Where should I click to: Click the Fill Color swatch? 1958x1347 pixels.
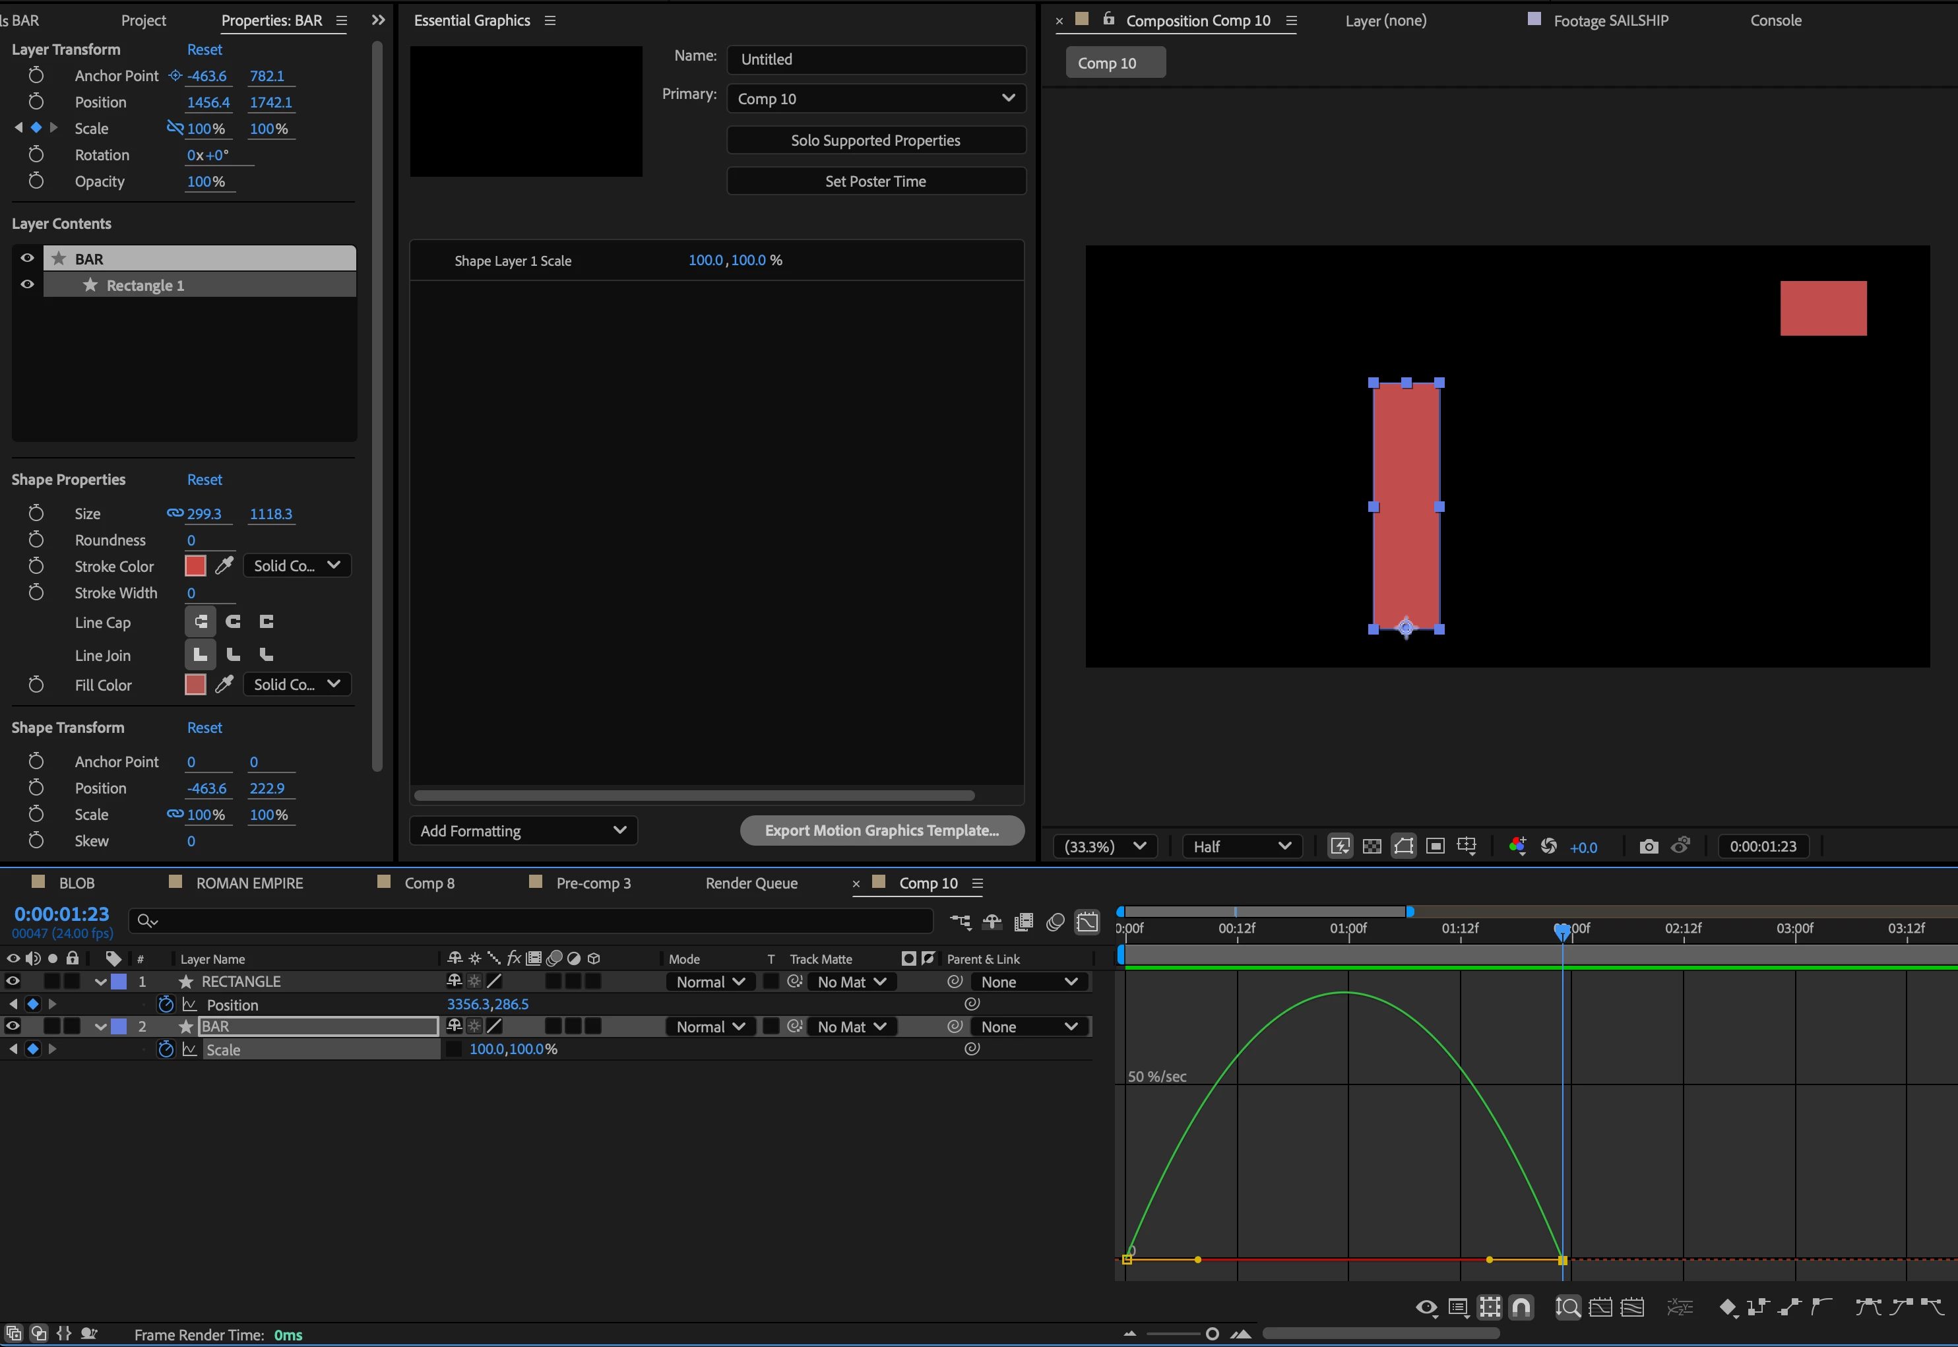(x=195, y=685)
